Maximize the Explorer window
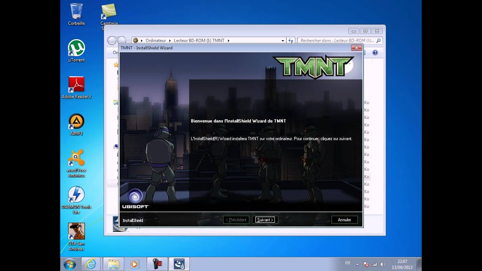 pyautogui.click(x=365, y=31)
